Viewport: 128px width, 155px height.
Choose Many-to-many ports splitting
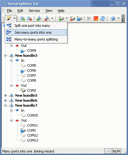[36, 39]
